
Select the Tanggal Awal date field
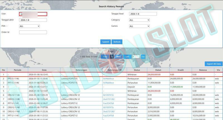(x=143, y=14)
